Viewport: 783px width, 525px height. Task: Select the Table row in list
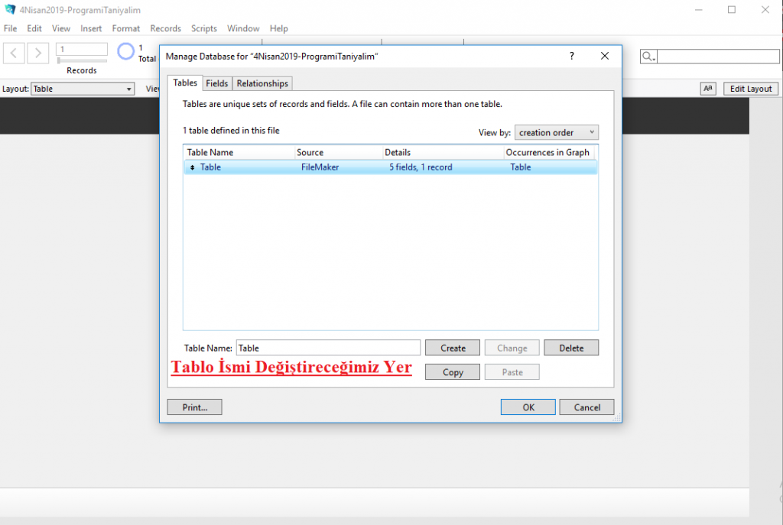click(391, 167)
